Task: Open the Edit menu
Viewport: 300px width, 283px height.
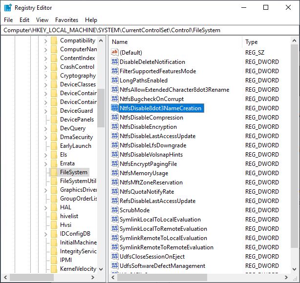Action: pos(24,20)
